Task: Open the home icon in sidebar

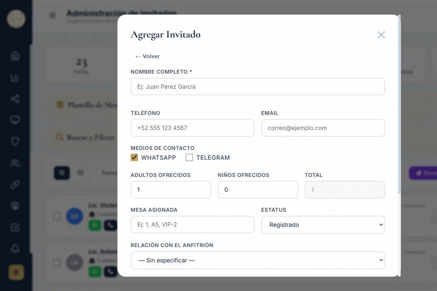Action: [x=15, y=55]
